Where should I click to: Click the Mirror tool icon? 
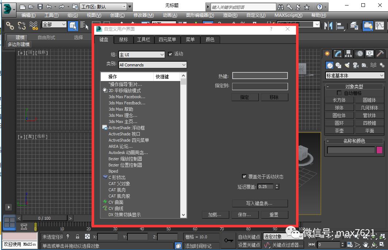[x=329, y=26]
